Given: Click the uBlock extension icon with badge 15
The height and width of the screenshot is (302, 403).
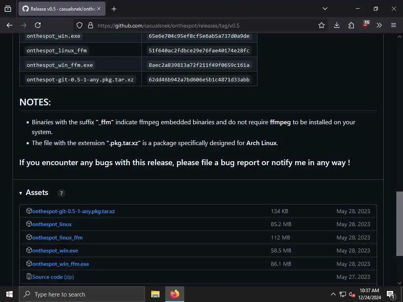Looking at the screenshot, I should click(366, 25).
